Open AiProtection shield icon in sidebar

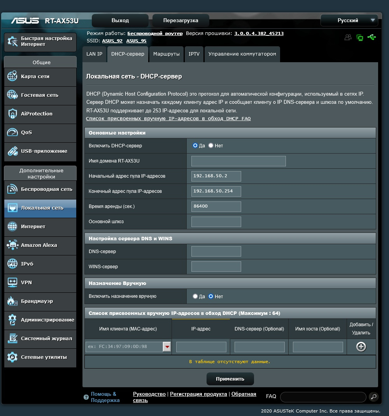pos(12,114)
